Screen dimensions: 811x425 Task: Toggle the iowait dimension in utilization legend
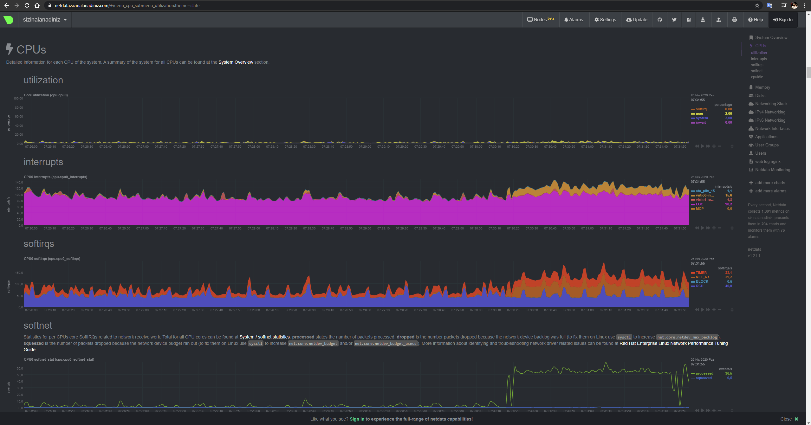click(x=701, y=122)
